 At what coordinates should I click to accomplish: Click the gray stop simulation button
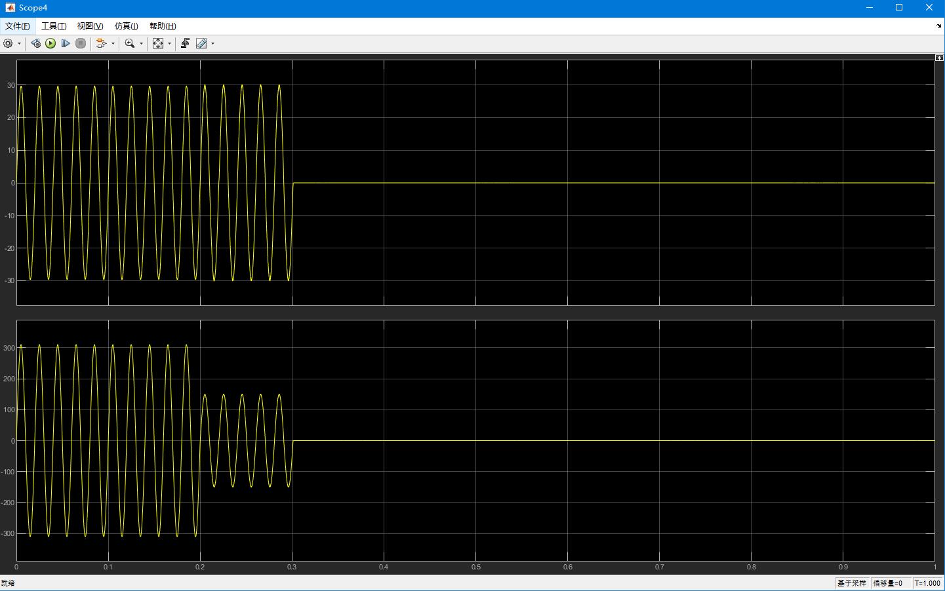point(81,43)
